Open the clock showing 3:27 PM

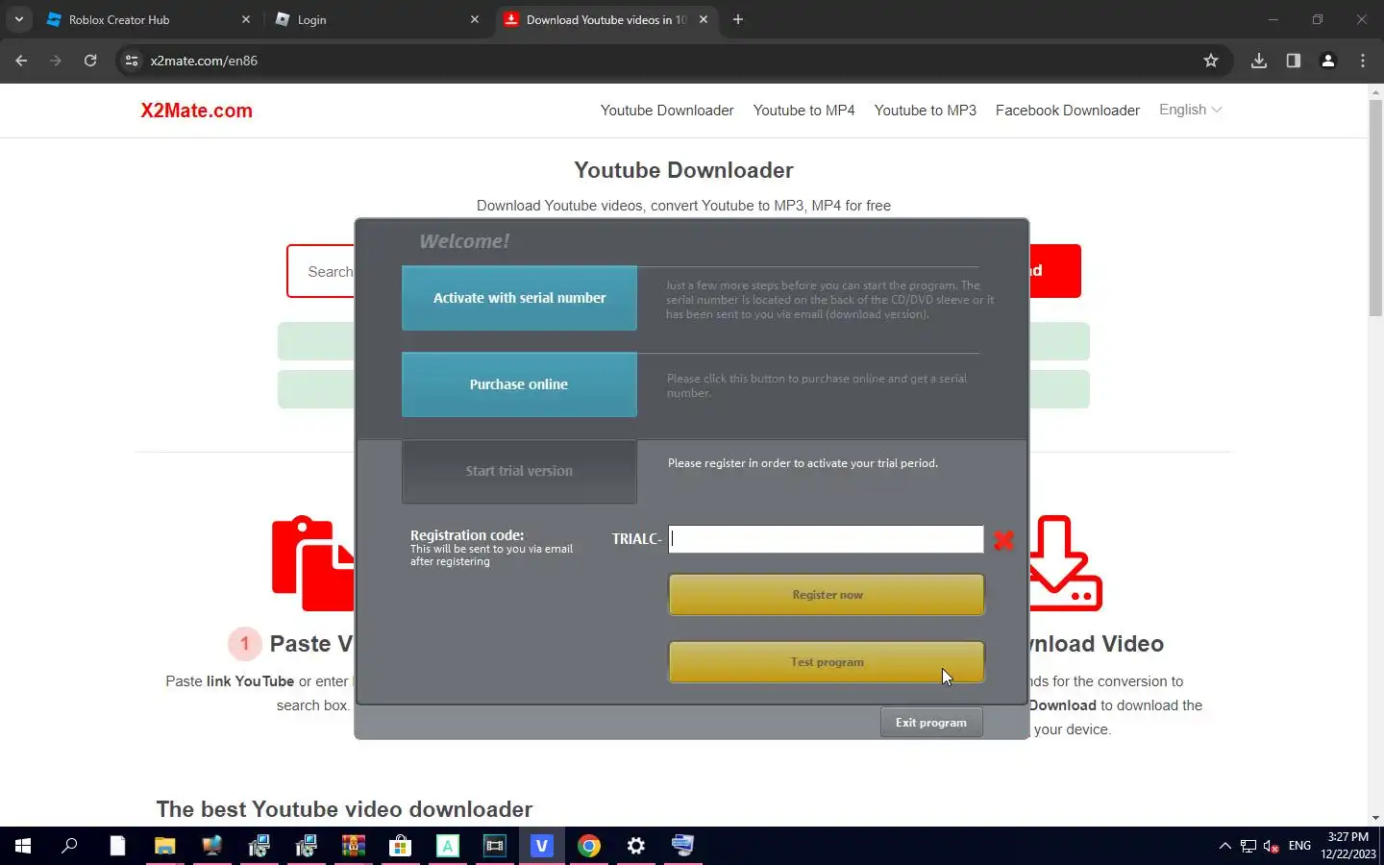pos(1347,846)
